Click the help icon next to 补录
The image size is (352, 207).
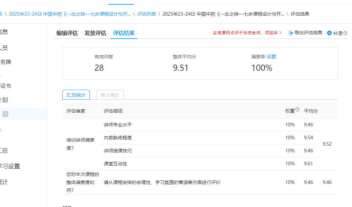point(345,33)
